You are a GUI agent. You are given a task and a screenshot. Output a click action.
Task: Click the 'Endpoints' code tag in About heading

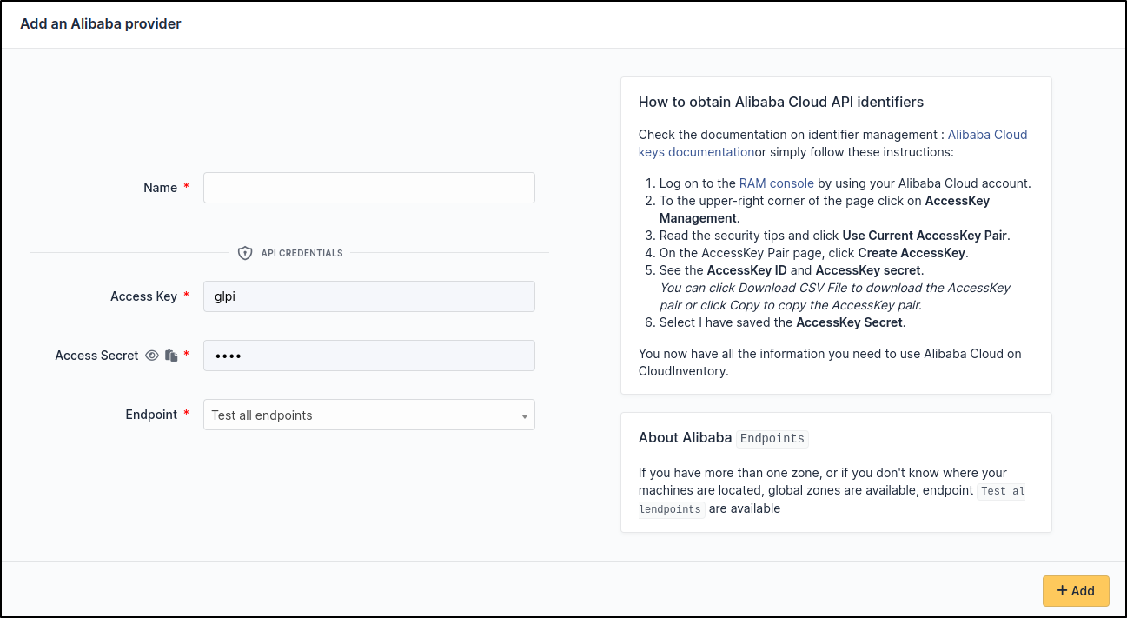point(772,438)
